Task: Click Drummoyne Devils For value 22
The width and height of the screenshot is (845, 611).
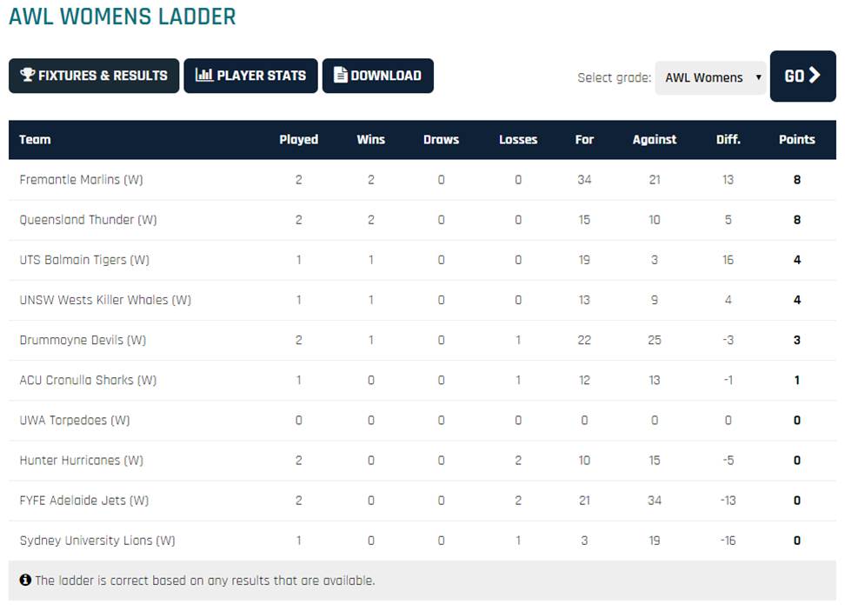Action: pos(584,340)
